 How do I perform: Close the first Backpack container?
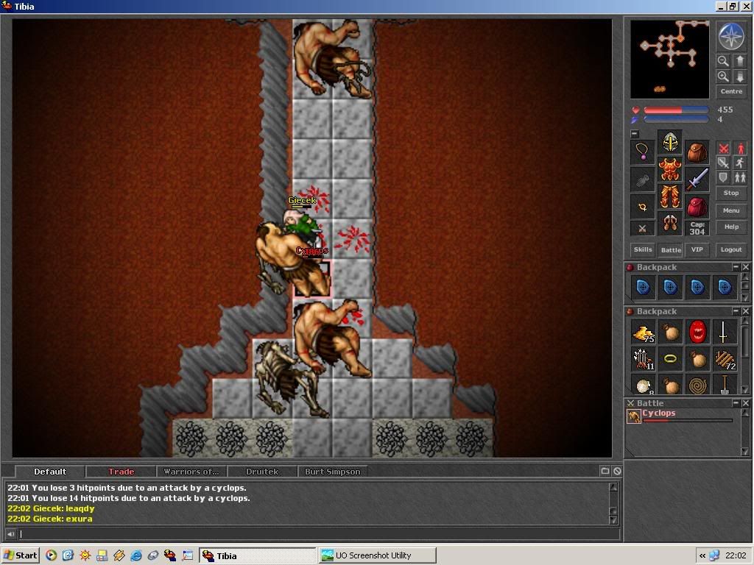[x=745, y=266]
